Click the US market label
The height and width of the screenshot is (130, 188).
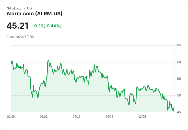(x=29, y=8)
